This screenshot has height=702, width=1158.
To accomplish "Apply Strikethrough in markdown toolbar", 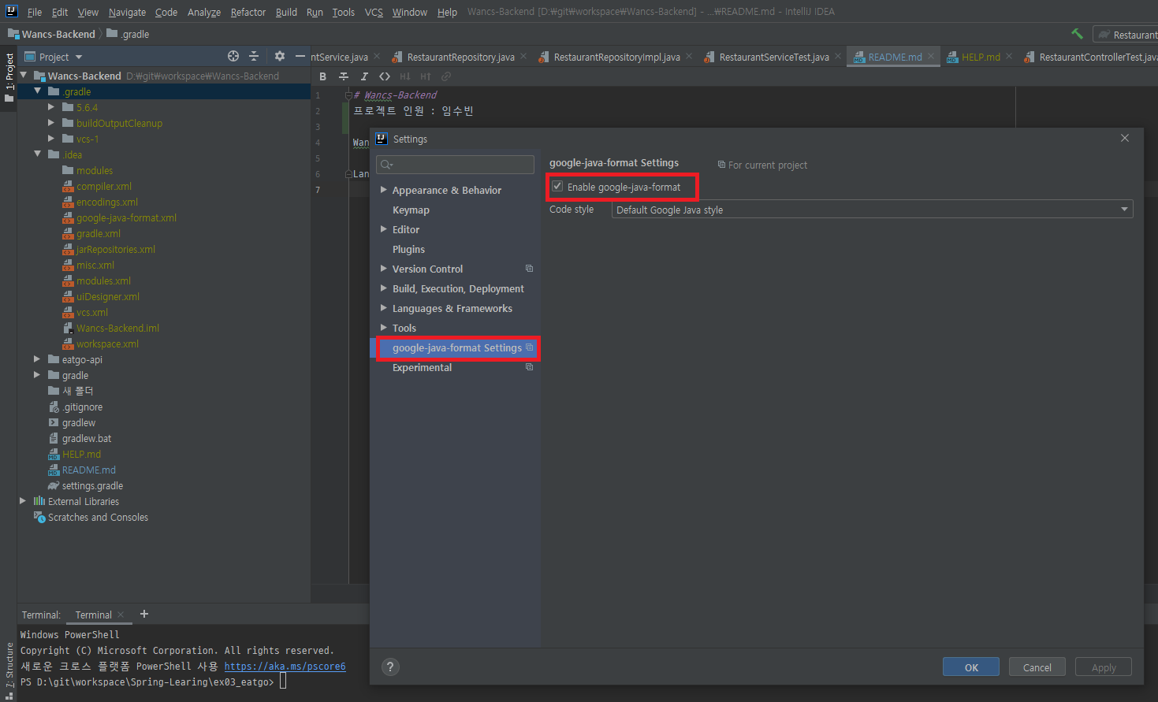I will [343, 76].
